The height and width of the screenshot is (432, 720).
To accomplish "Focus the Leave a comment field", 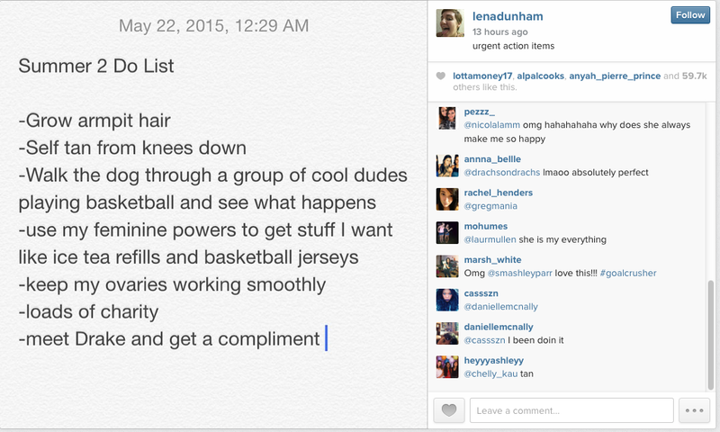I will point(571,410).
